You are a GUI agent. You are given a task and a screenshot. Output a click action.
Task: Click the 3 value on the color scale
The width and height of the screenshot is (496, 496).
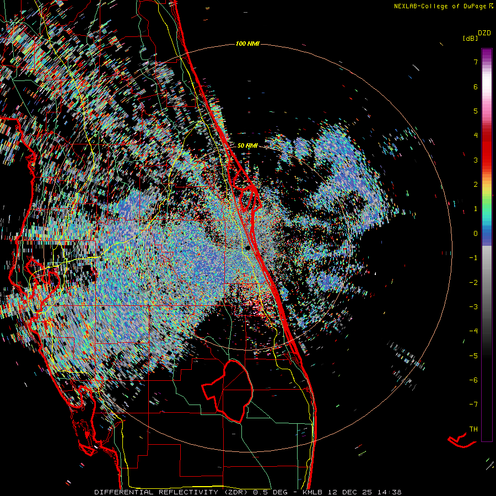point(476,160)
